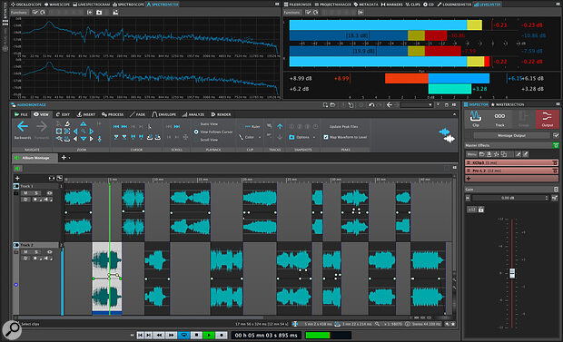Click the 0.00 dB gain value field

coord(508,198)
